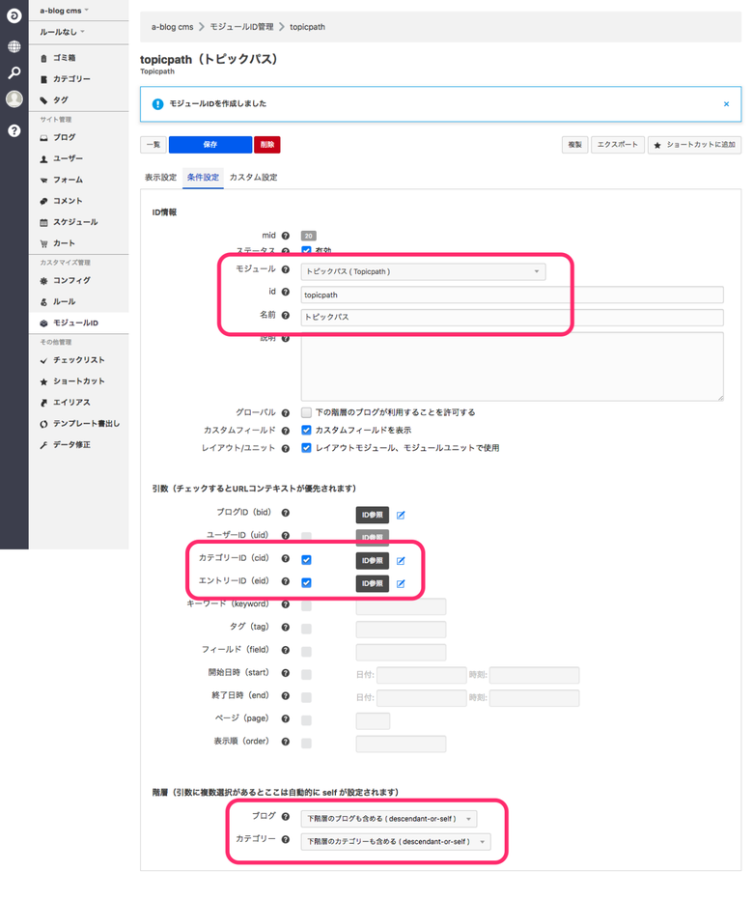
Task: Open search via the magnifier icon
Action: click(14, 72)
